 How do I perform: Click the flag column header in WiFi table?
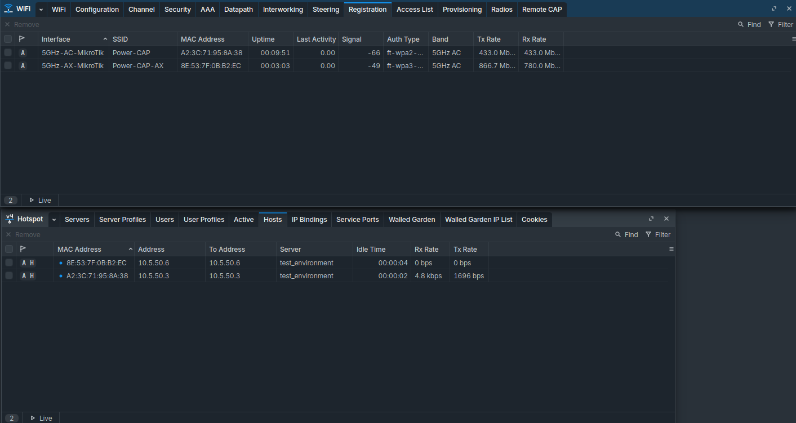coord(22,39)
